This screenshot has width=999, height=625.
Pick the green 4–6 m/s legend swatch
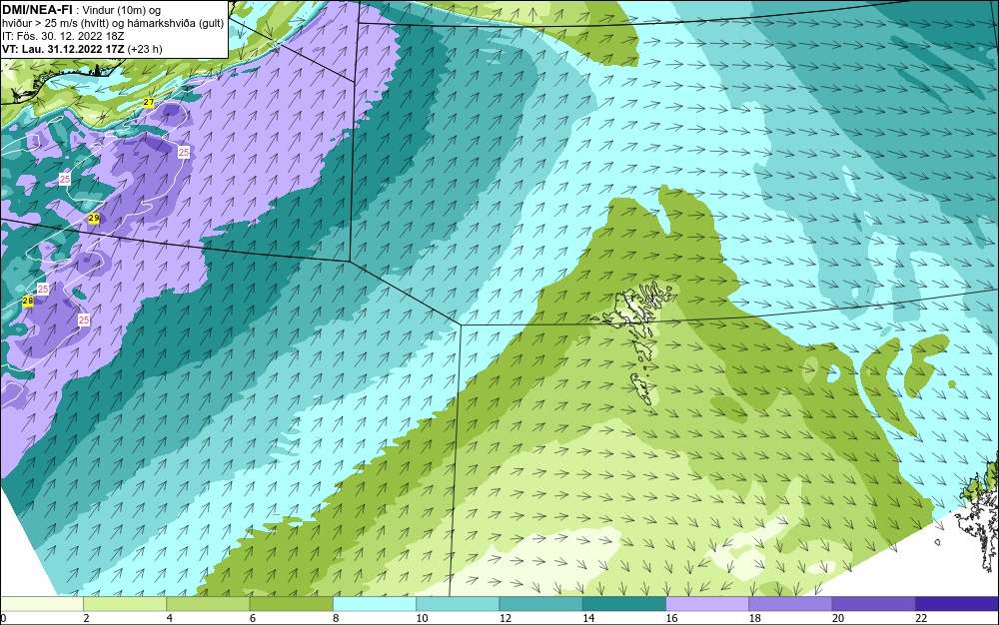(209, 604)
